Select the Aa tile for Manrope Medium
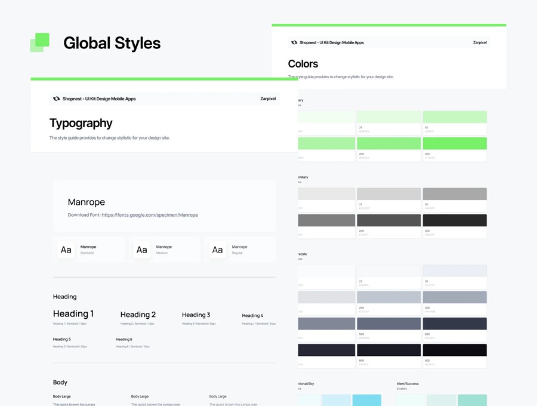The height and width of the screenshot is (406, 537). 141,250
